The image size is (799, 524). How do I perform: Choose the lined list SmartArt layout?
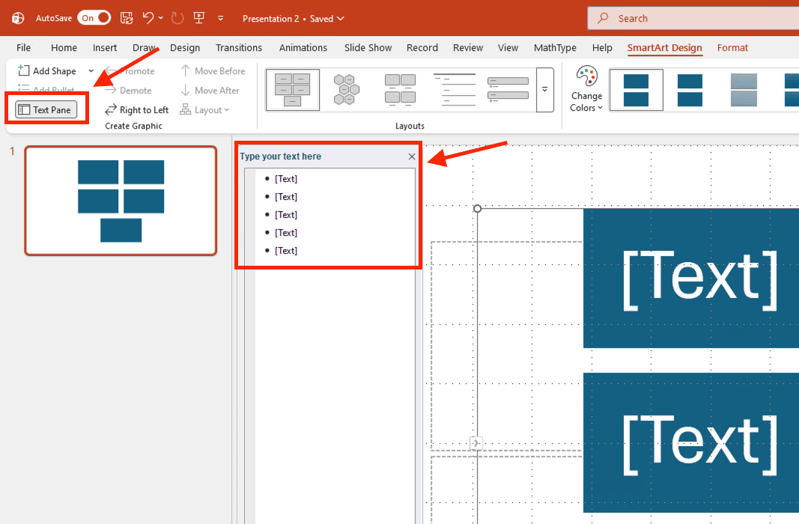point(454,90)
